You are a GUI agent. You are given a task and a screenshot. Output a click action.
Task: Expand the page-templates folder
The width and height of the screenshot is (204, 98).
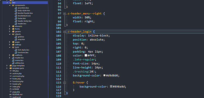pos(7,66)
